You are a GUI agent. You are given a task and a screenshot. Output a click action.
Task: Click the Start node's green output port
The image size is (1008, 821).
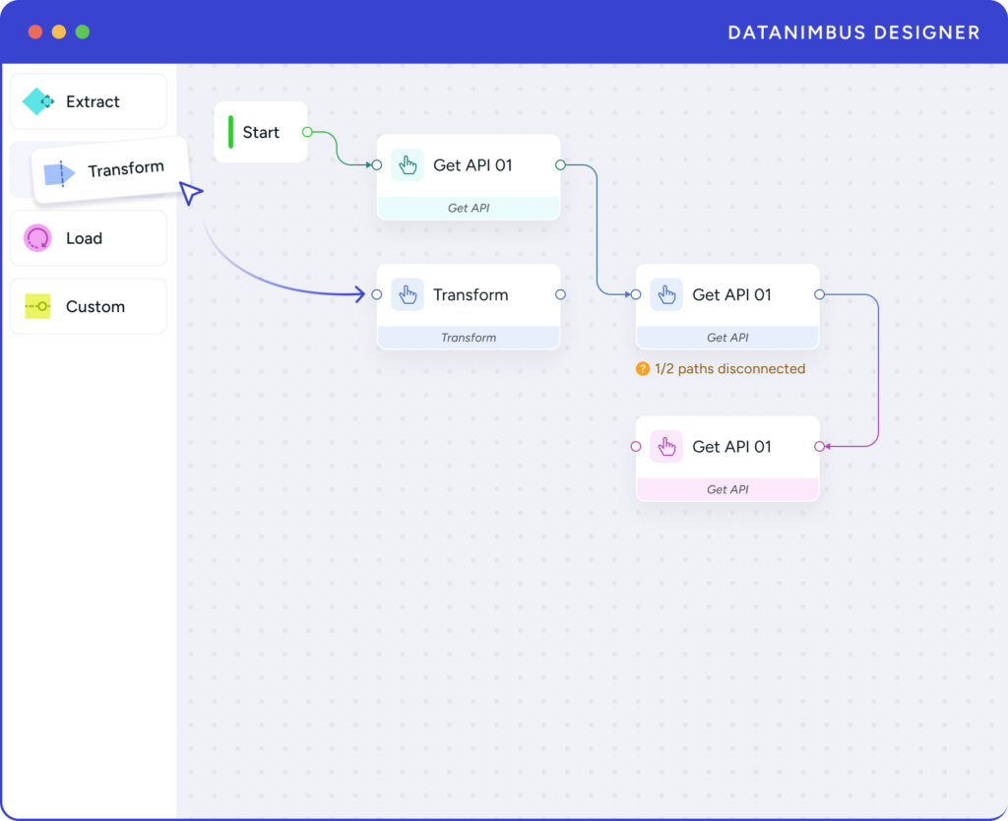(x=307, y=132)
